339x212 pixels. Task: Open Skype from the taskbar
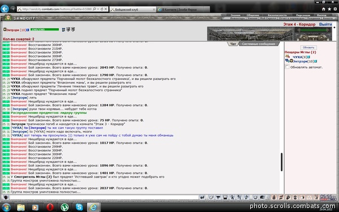(x=79, y=207)
